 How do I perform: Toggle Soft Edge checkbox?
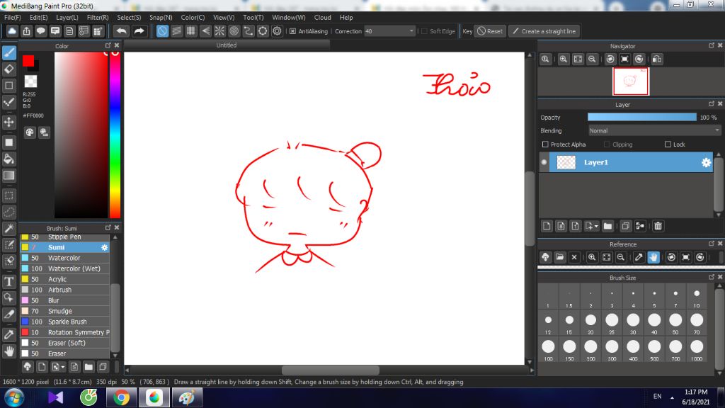pyautogui.click(x=425, y=31)
